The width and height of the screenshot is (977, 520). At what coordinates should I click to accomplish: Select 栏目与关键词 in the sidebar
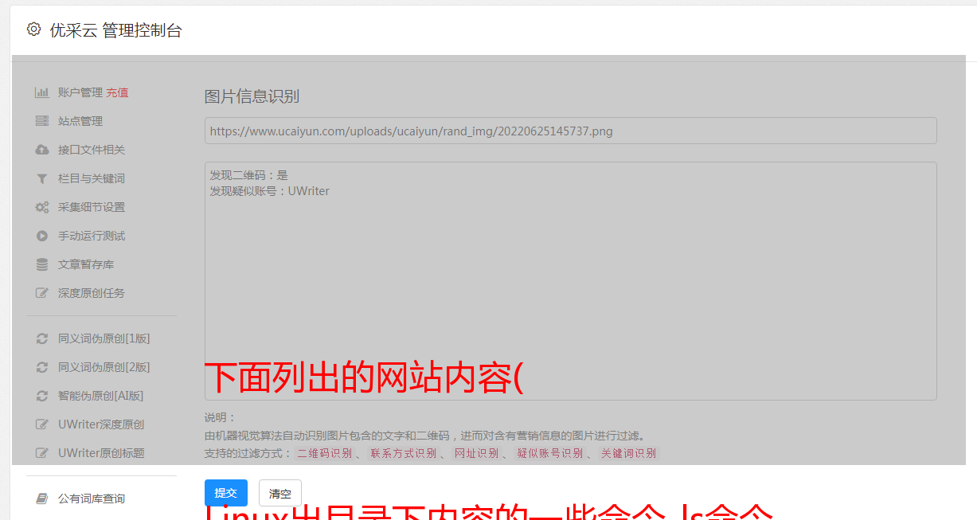tap(92, 178)
